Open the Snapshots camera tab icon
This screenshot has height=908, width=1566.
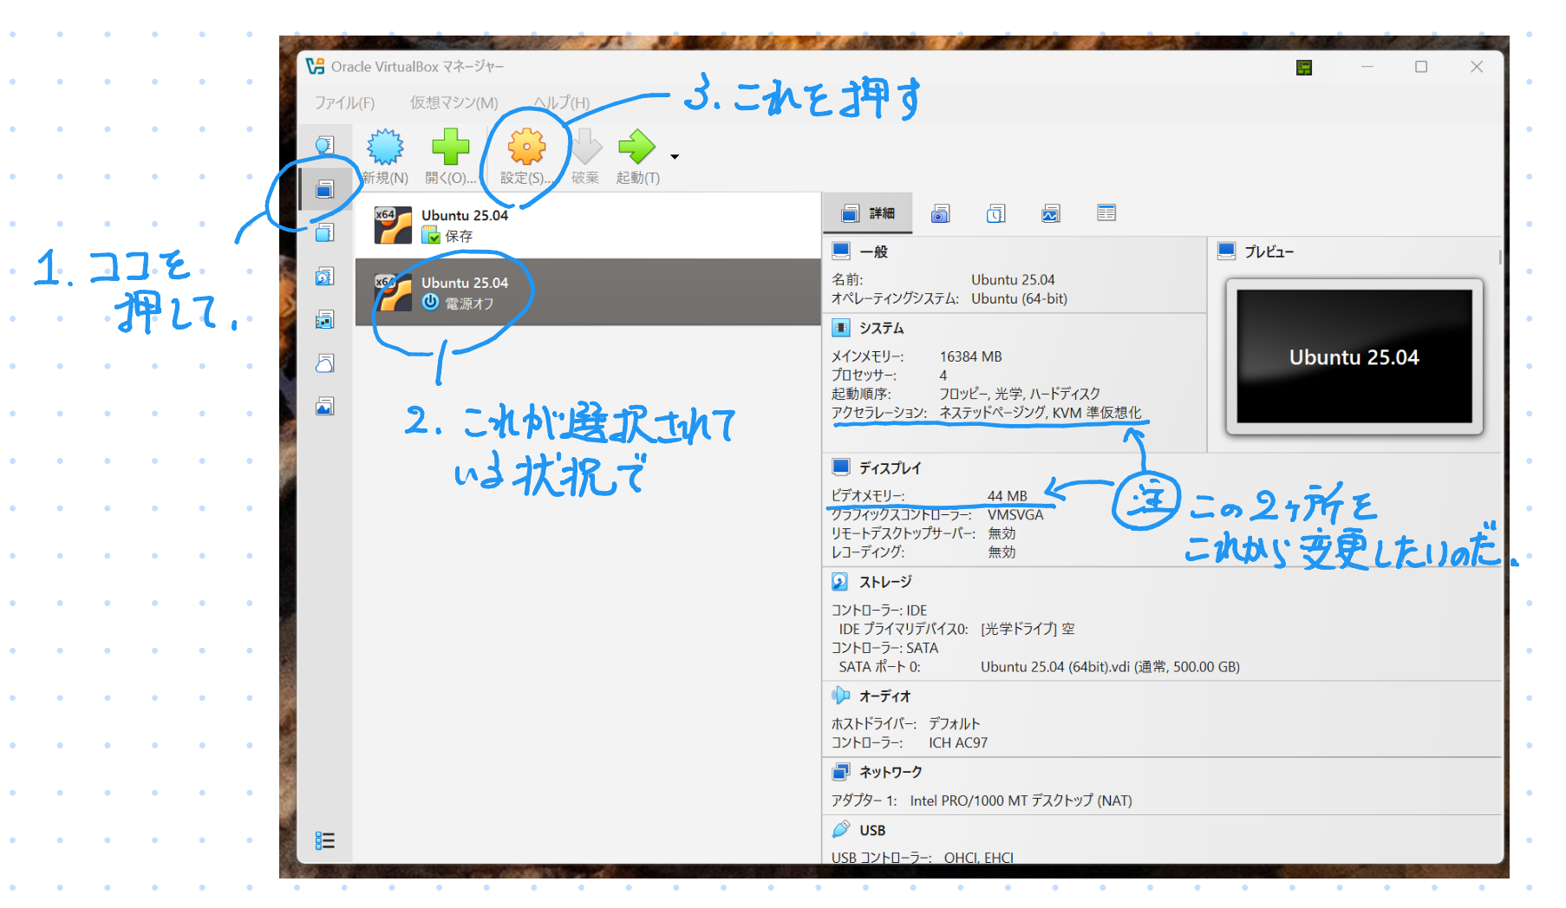[940, 214]
